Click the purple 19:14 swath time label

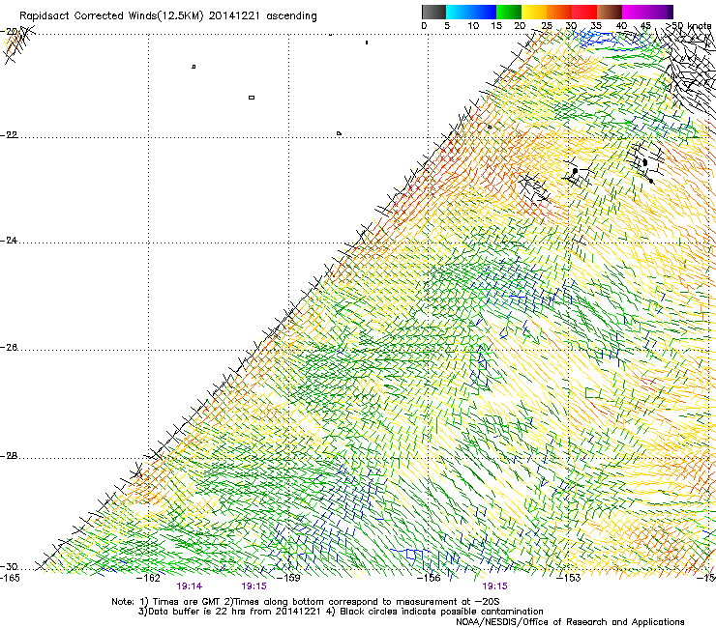(x=189, y=586)
